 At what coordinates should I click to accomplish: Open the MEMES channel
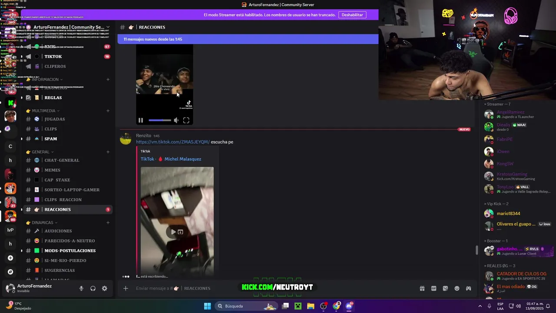(x=68, y=170)
